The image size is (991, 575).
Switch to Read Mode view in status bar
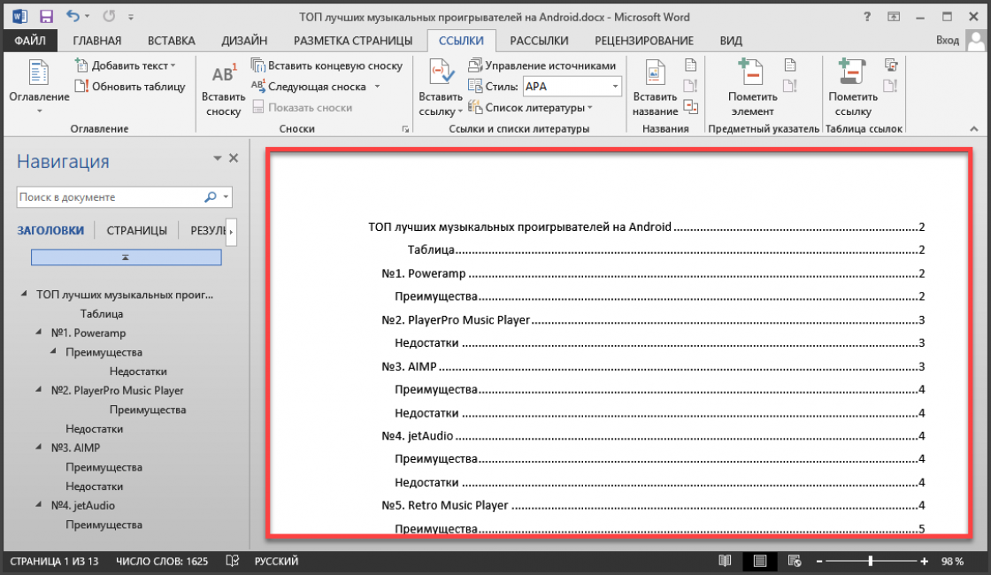725,561
